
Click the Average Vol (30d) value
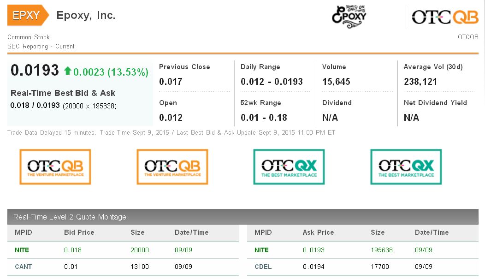click(x=421, y=82)
